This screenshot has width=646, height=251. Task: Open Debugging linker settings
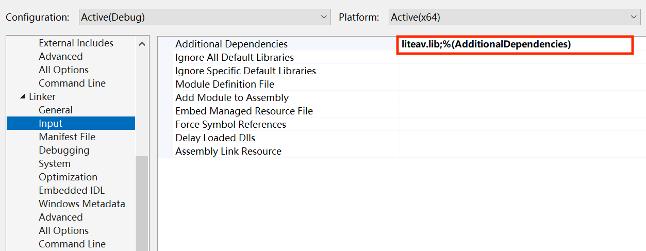(x=64, y=150)
